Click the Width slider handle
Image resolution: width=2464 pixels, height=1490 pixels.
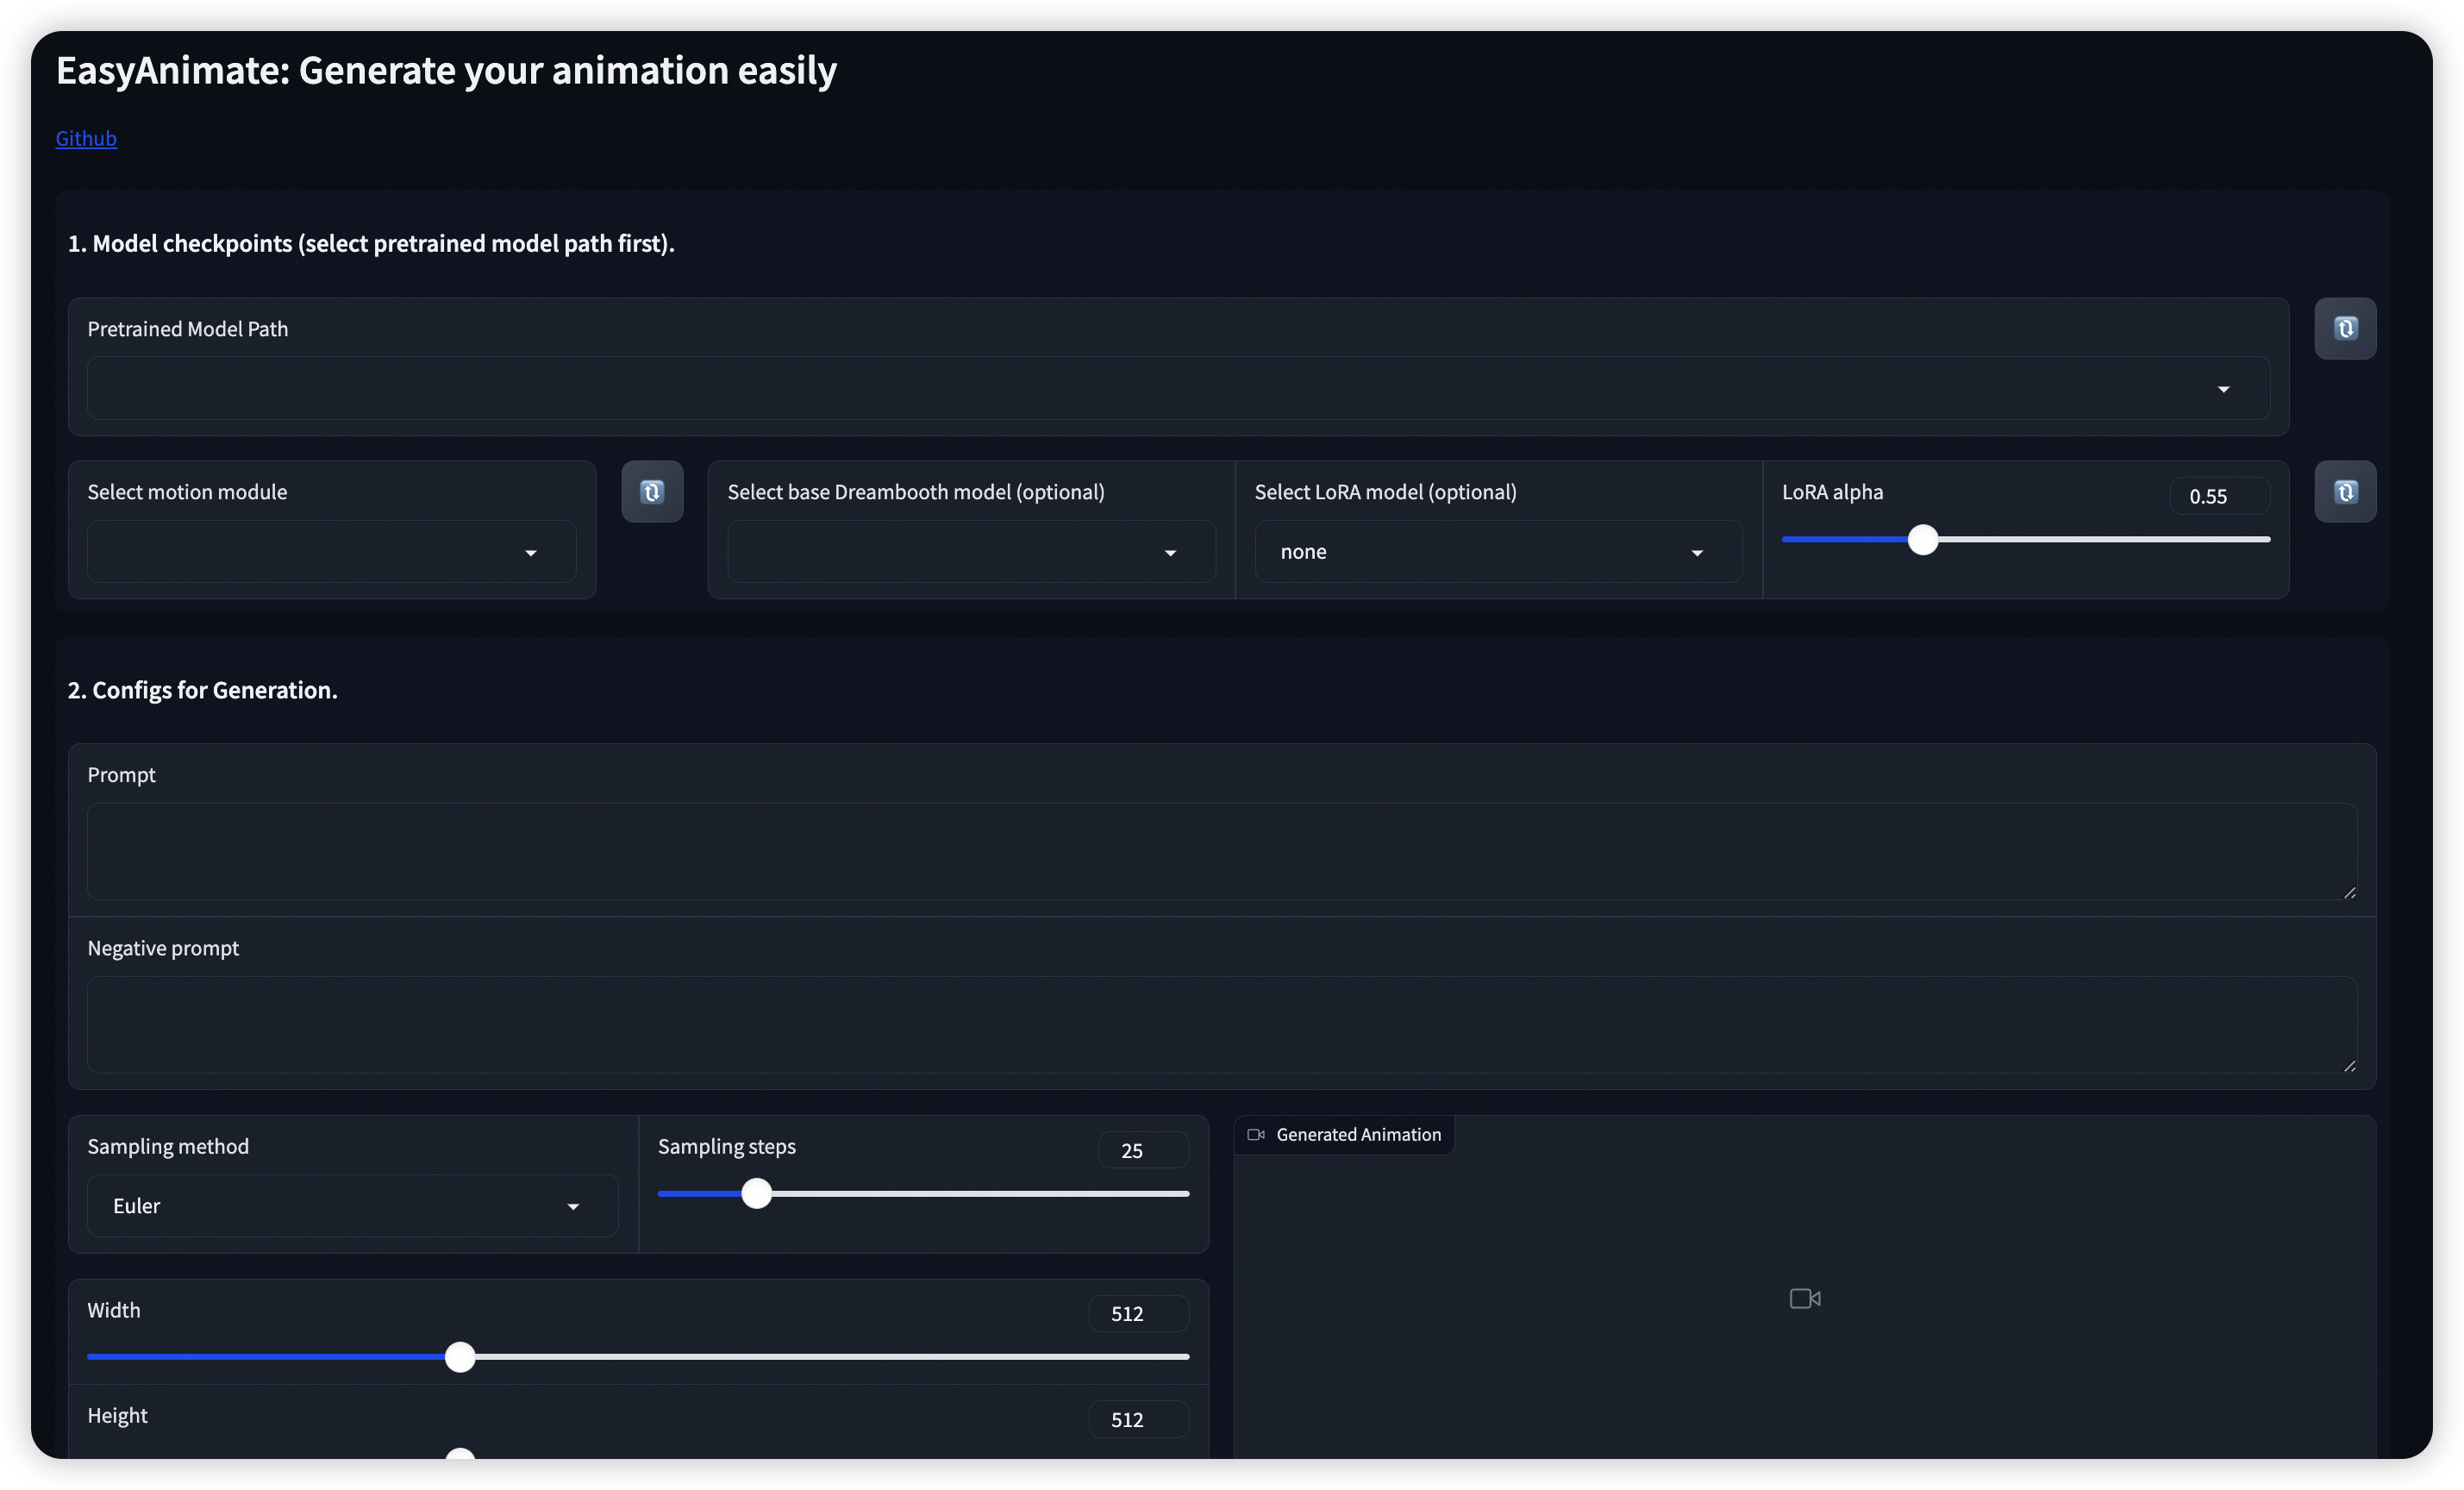tap(460, 1356)
